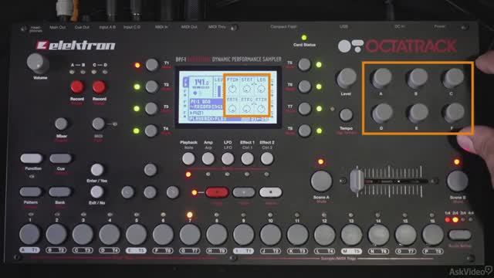Touch data entry knob A
This screenshot has height=278, width=494.
pyautogui.click(x=381, y=78)
